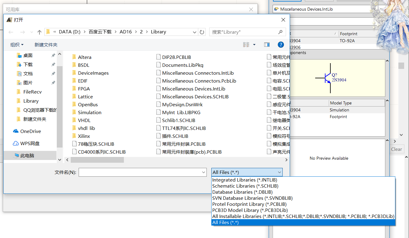
Task: Open the view options dropdown arrow in toolbar
Action: (254, 44)
